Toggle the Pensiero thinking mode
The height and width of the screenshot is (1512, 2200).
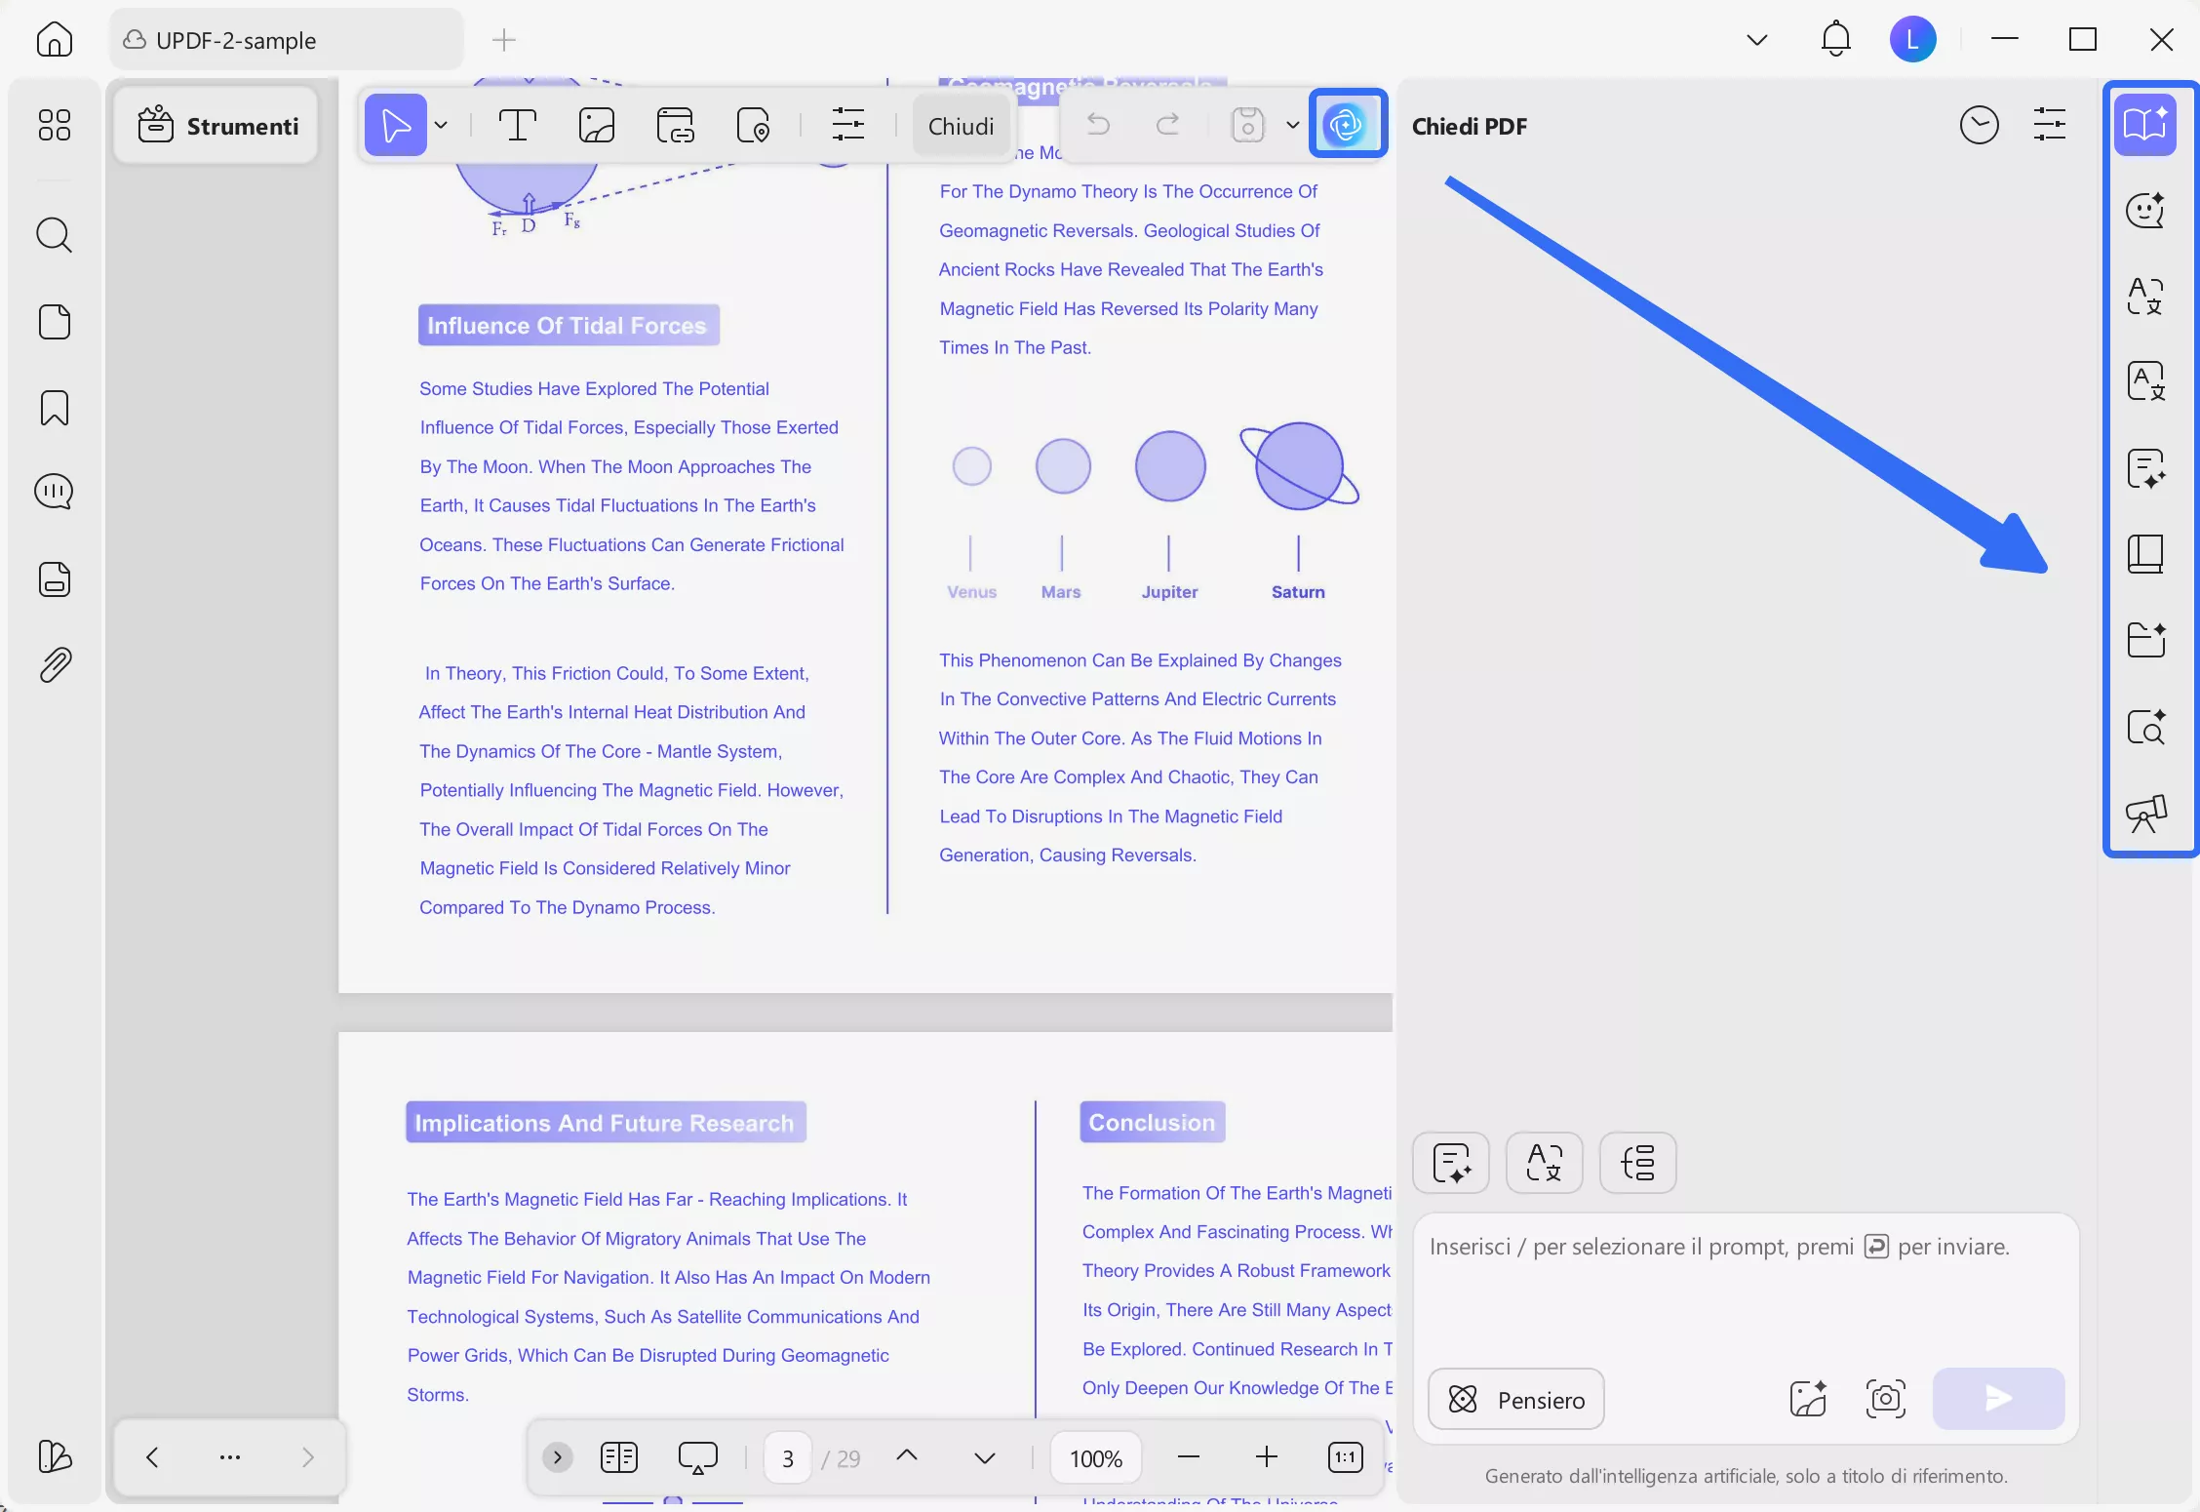coord(1516,1399)
